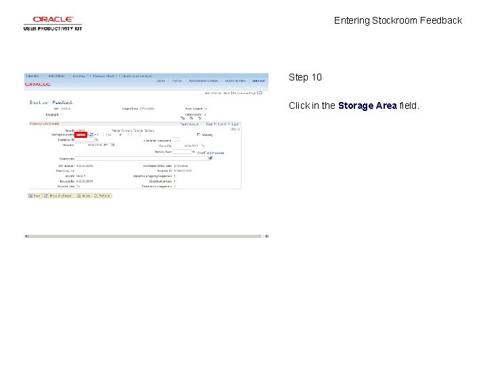Click Sign out in the header

tap(258, 80)
